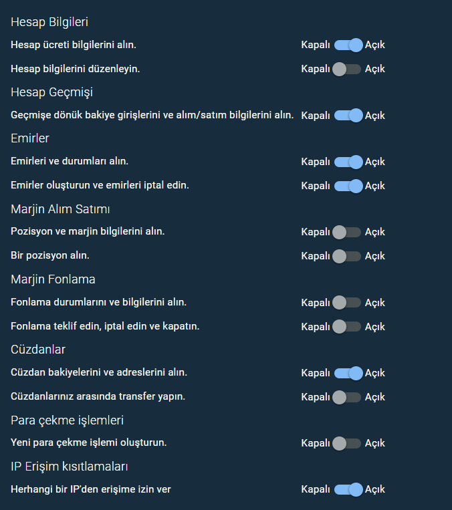452x510 pixels.
Task: Disable 'Cüzdan bakiyelerini ve adreslerini alın'
Action: coord(348,373)
